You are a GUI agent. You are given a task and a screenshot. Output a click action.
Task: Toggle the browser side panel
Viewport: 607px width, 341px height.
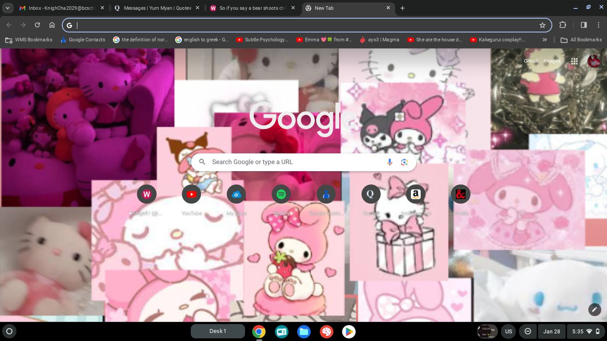coord(583,25)
